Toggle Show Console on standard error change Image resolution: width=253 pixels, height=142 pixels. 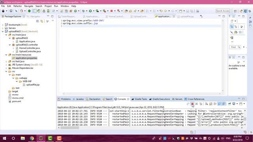(x=224, y=104)
